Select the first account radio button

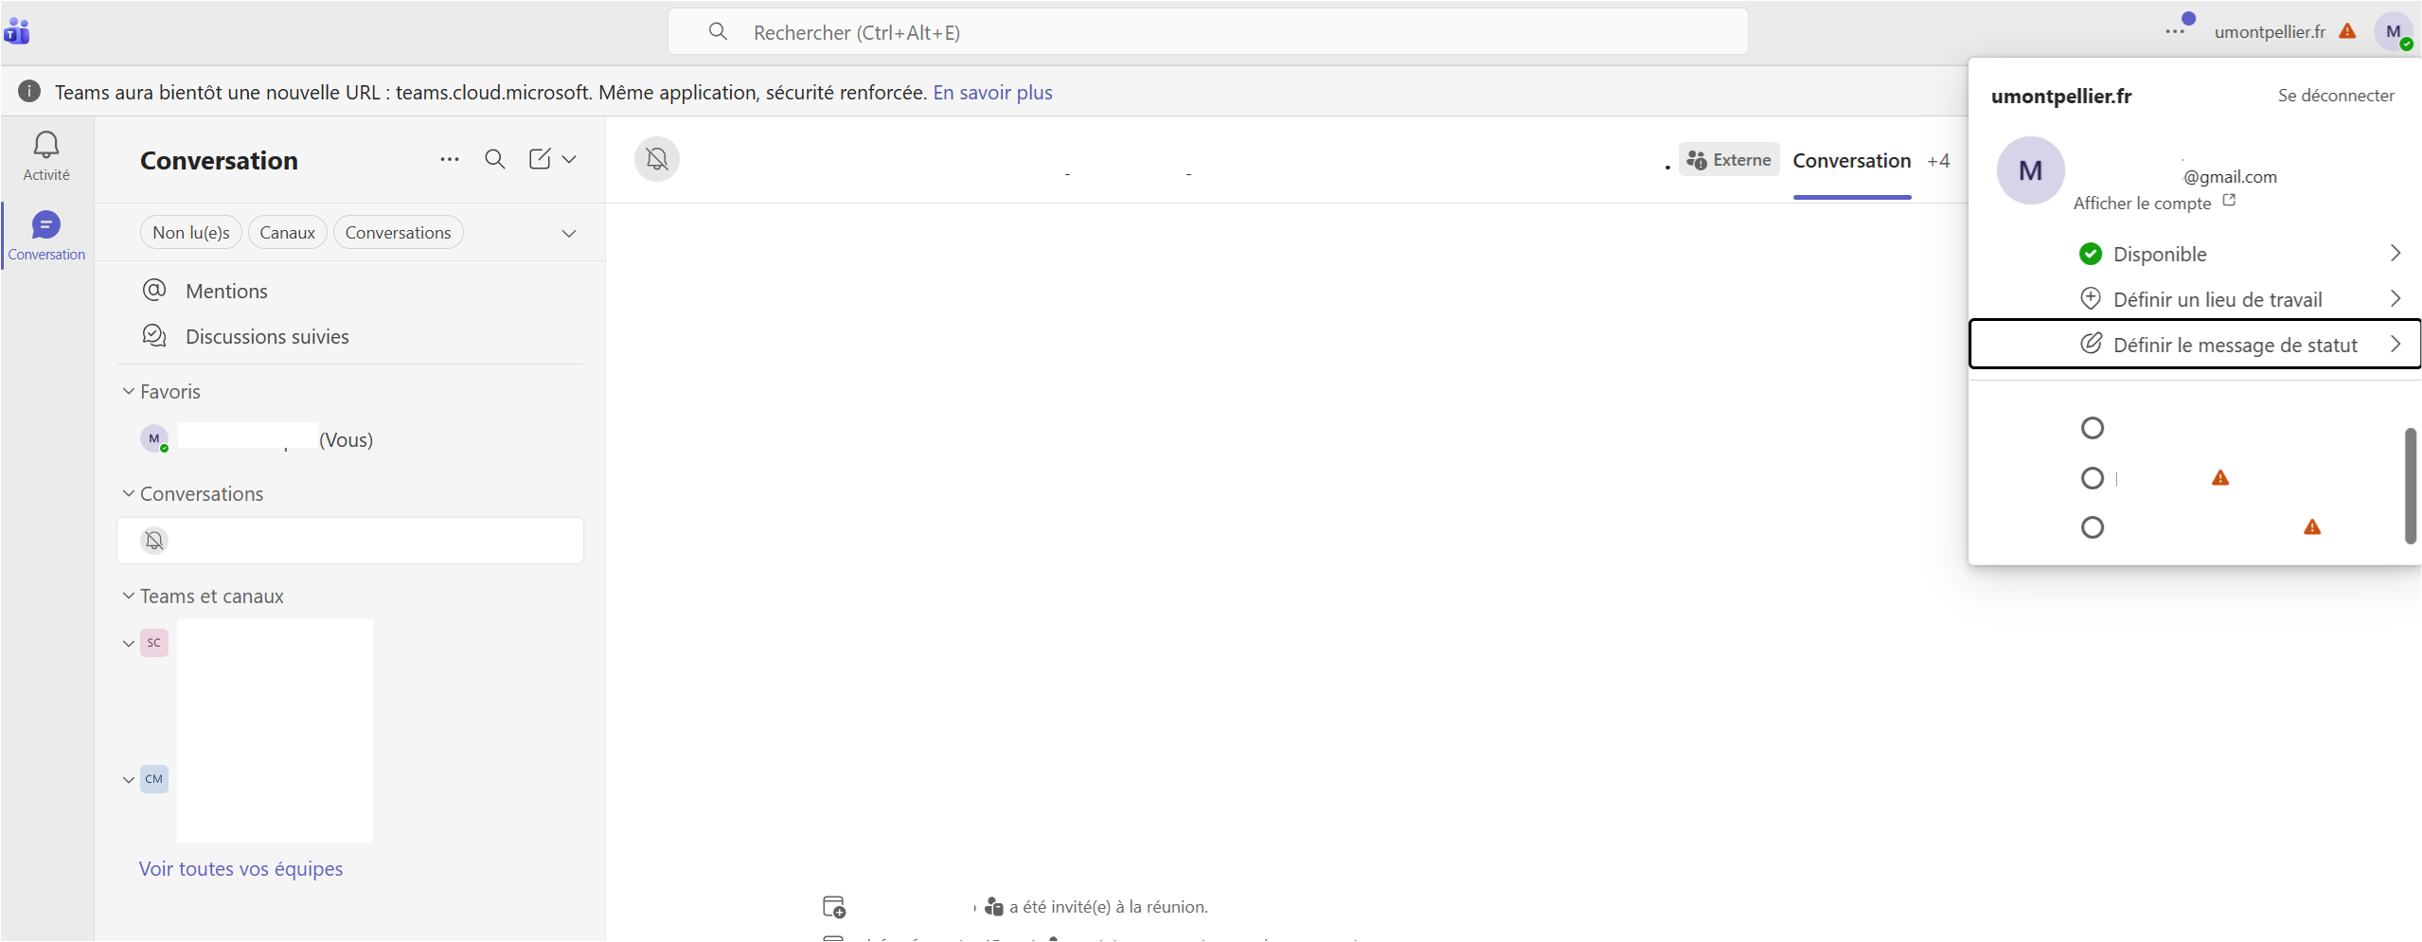(x=2093, y=428)
